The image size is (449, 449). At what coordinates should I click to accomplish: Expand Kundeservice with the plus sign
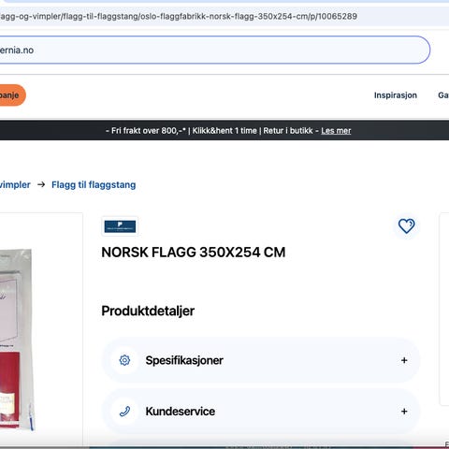point(404,412)
